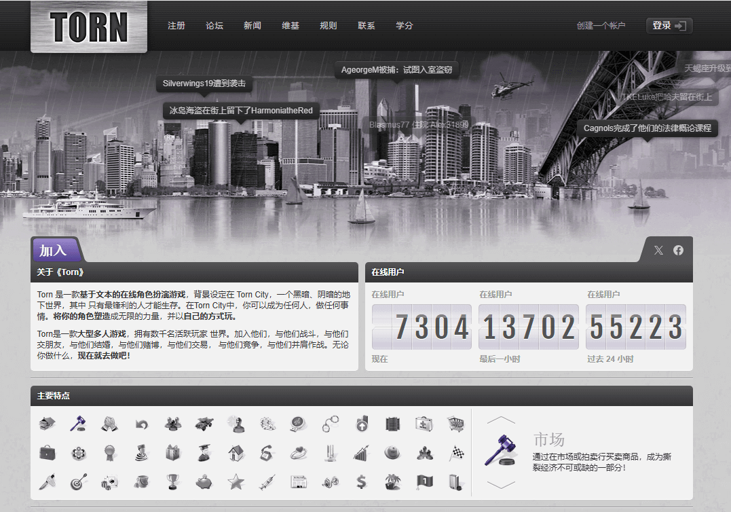
Task: Click the large purple gavel feature image
Action: [501, 450]
